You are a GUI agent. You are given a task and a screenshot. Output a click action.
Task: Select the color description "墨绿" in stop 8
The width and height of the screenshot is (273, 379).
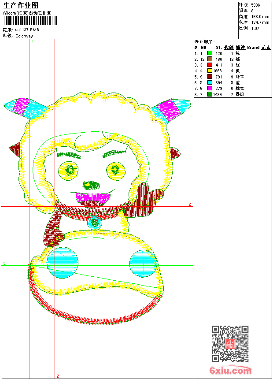(240, 94)
